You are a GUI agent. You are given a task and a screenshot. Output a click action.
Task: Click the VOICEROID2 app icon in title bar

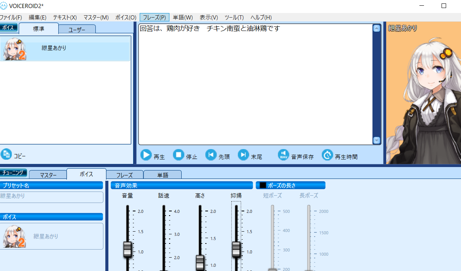click(x=4, y=6)
